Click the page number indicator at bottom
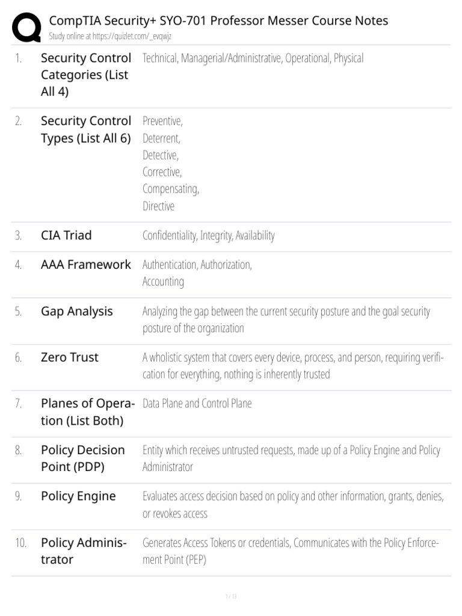Viewport: 462px width, 616px height. (231, 596)
